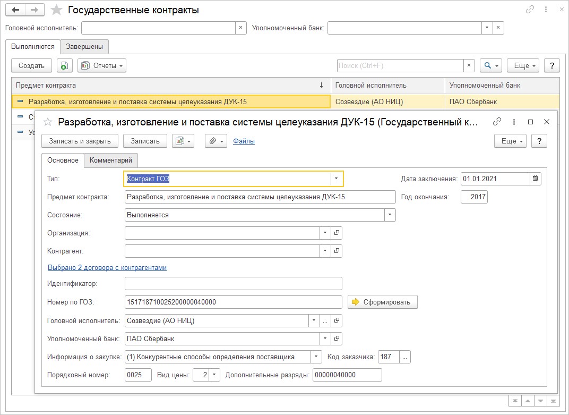Expand the Тип dropdown list
This screenshot has height=415, width=569.
click(x=337, y=179)
